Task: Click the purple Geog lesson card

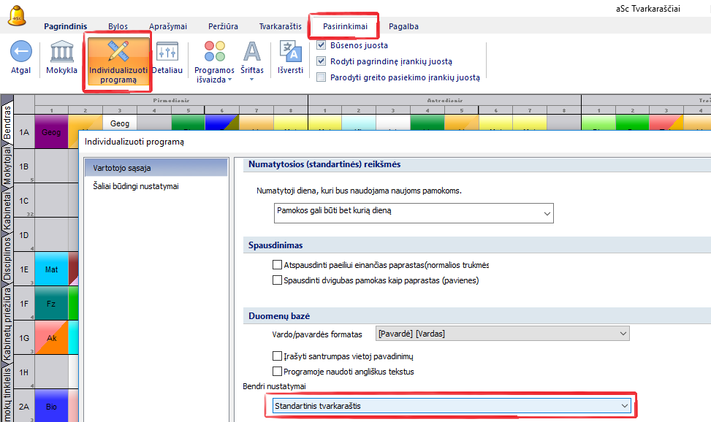Action: [51, 133]
